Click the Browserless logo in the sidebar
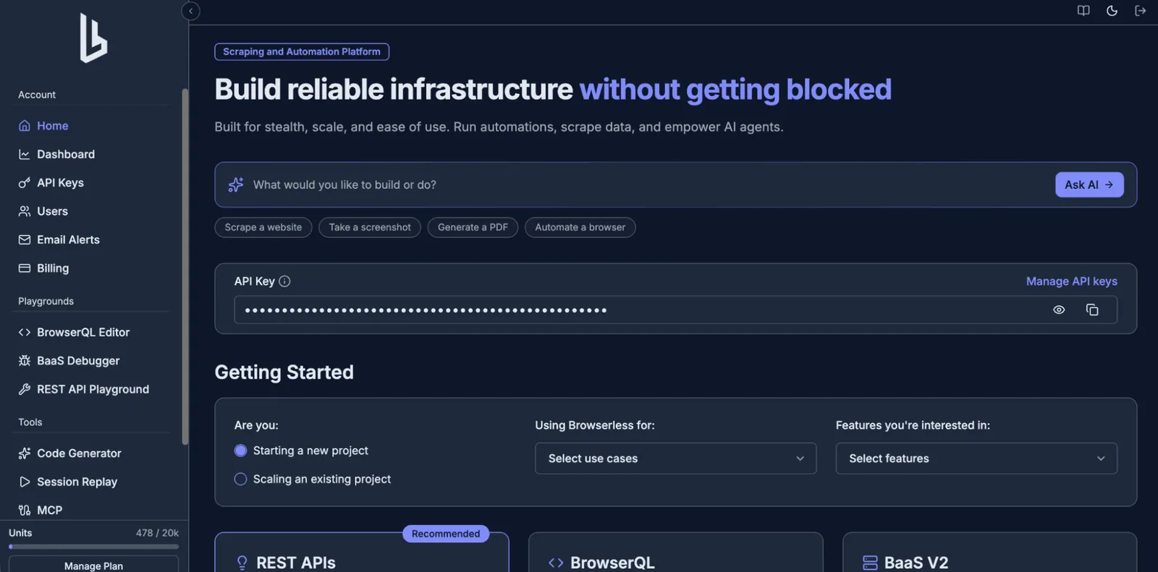The height and width of the screenshot is (572, 1158). point(93,38)
